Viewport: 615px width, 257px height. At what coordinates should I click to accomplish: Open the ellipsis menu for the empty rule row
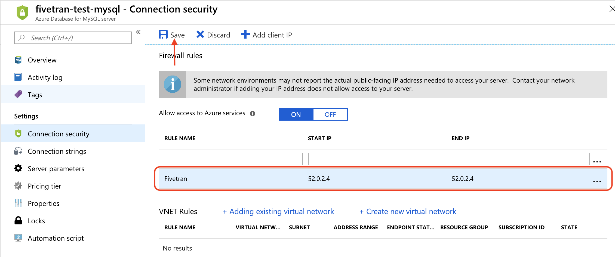pyautogui.click(x=597, y=162)
